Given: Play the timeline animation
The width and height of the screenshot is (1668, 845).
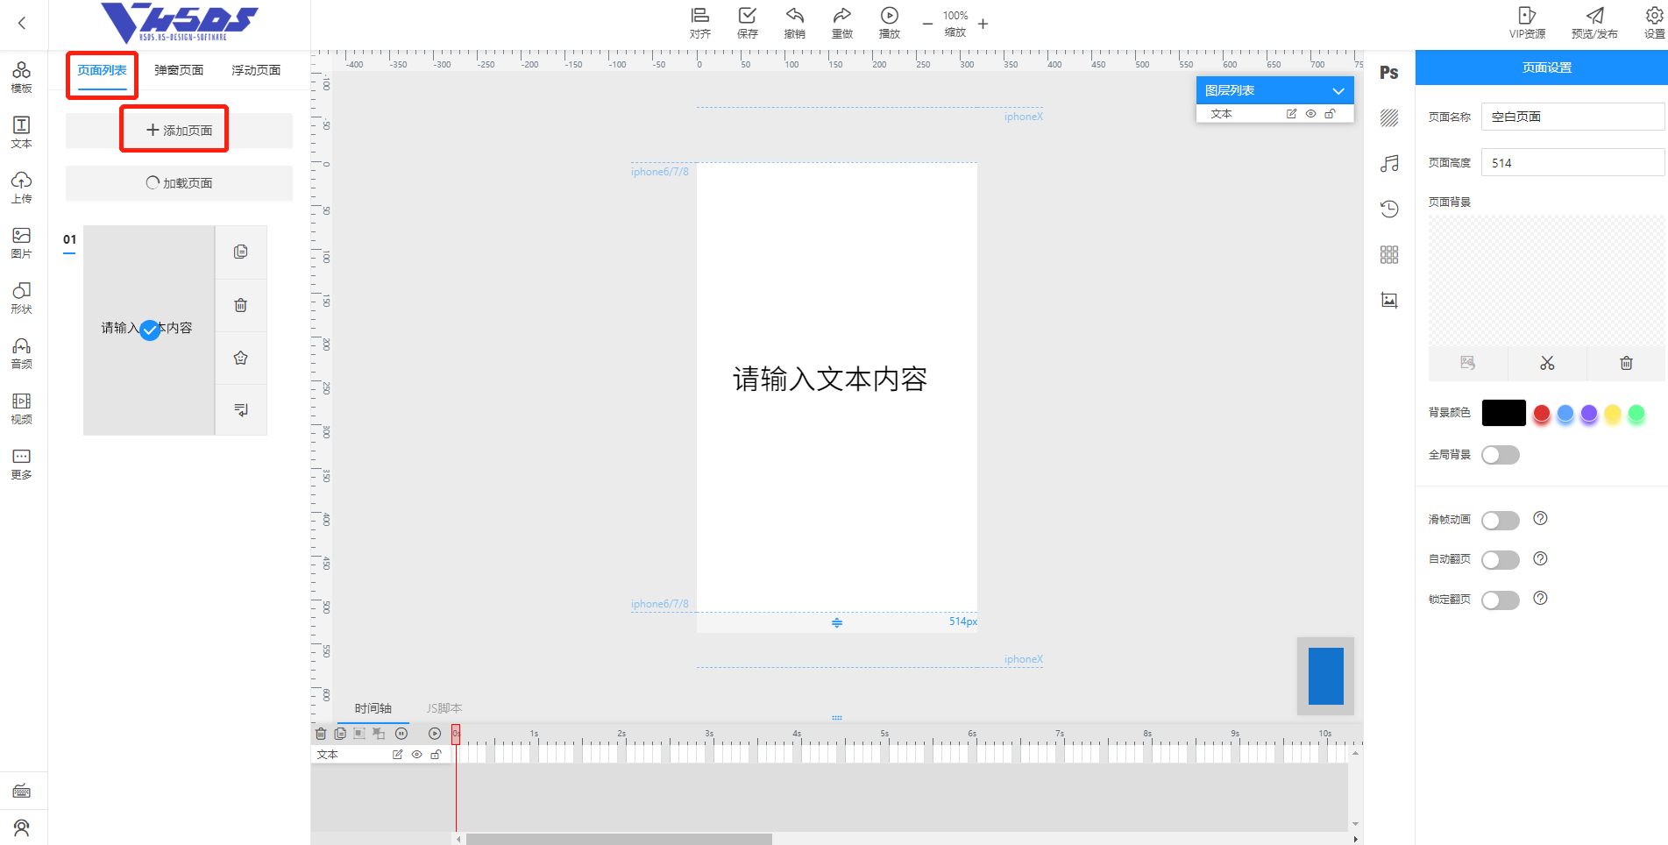Looking at the screenshot, I should click(435, 734).
